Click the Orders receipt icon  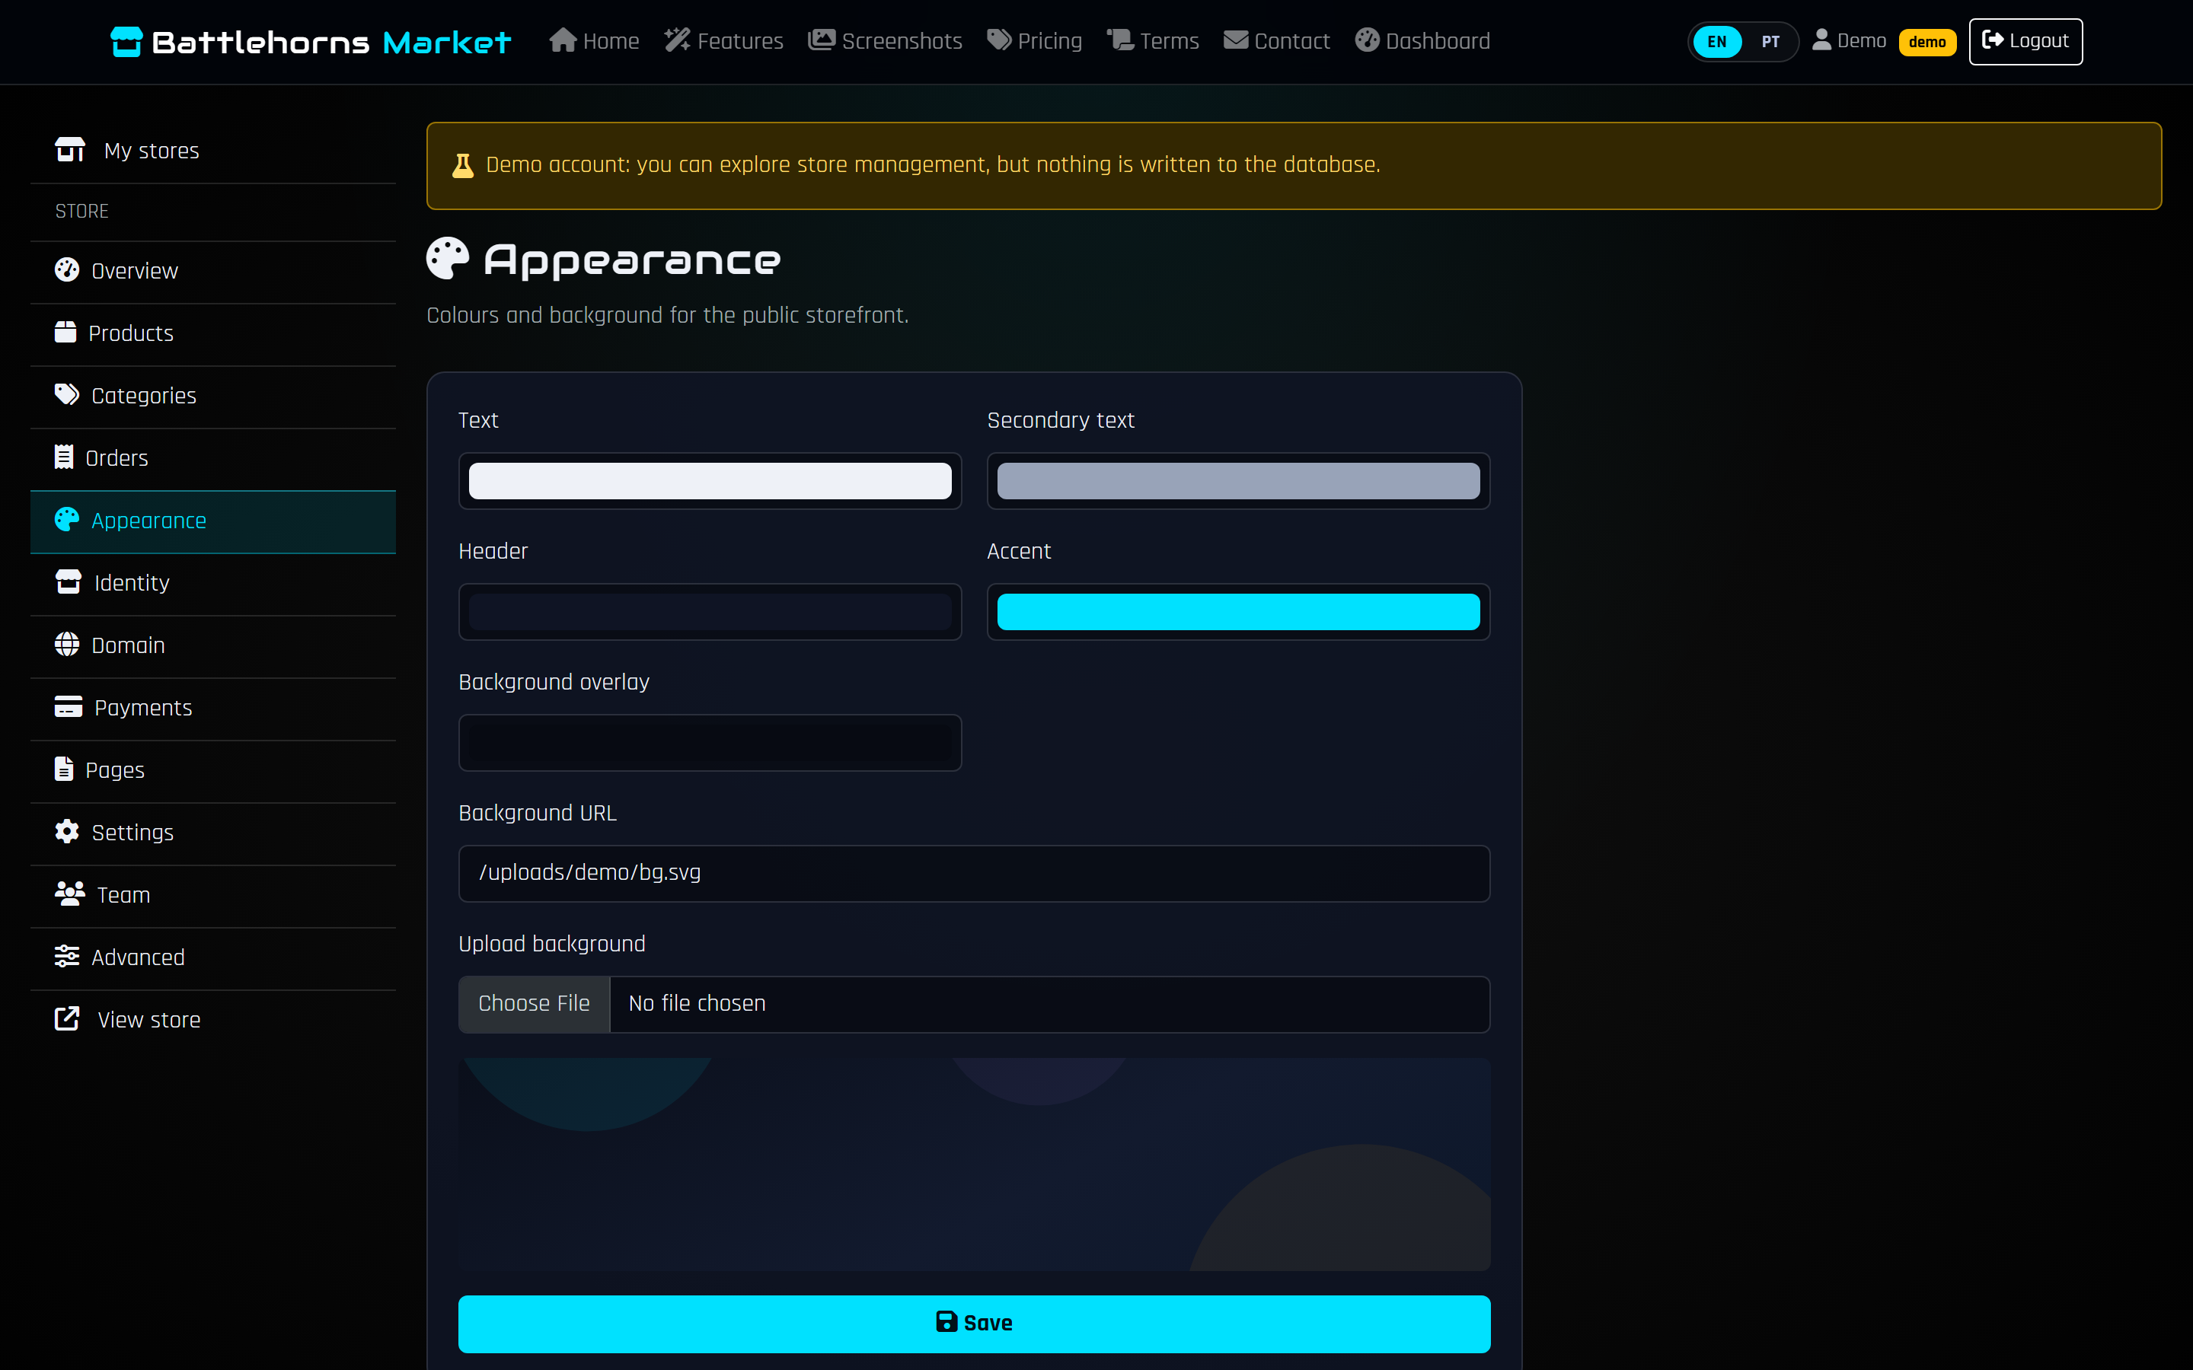click(63, 457)
